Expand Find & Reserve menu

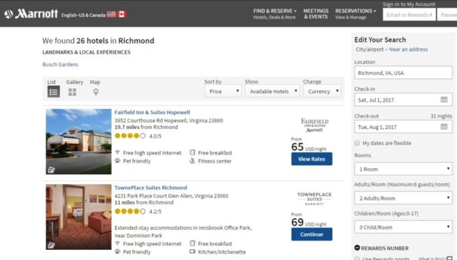click(x=275, y=13)
